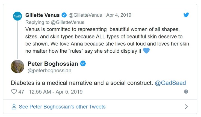The width and height of the screenshot is (201, 117).
Task: Like the tweet with heart icon
Action: (x=14, y=92)
